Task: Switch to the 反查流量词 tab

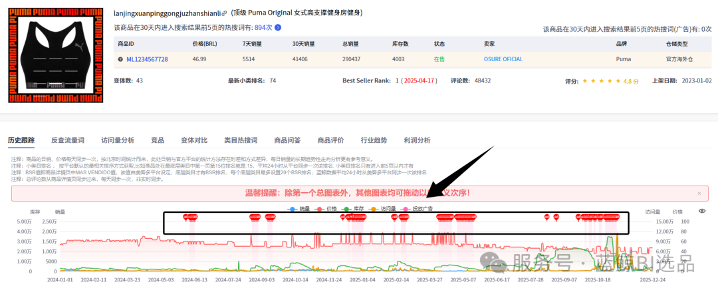Action: click(68, 140)
